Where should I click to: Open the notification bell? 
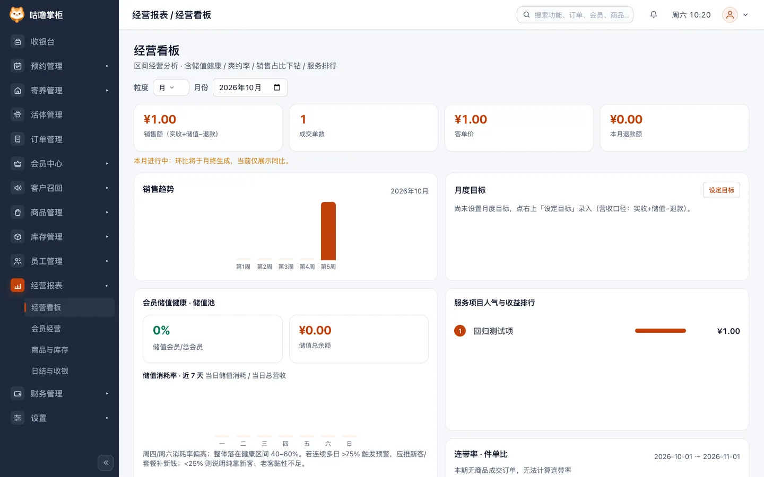coord(654,15)
